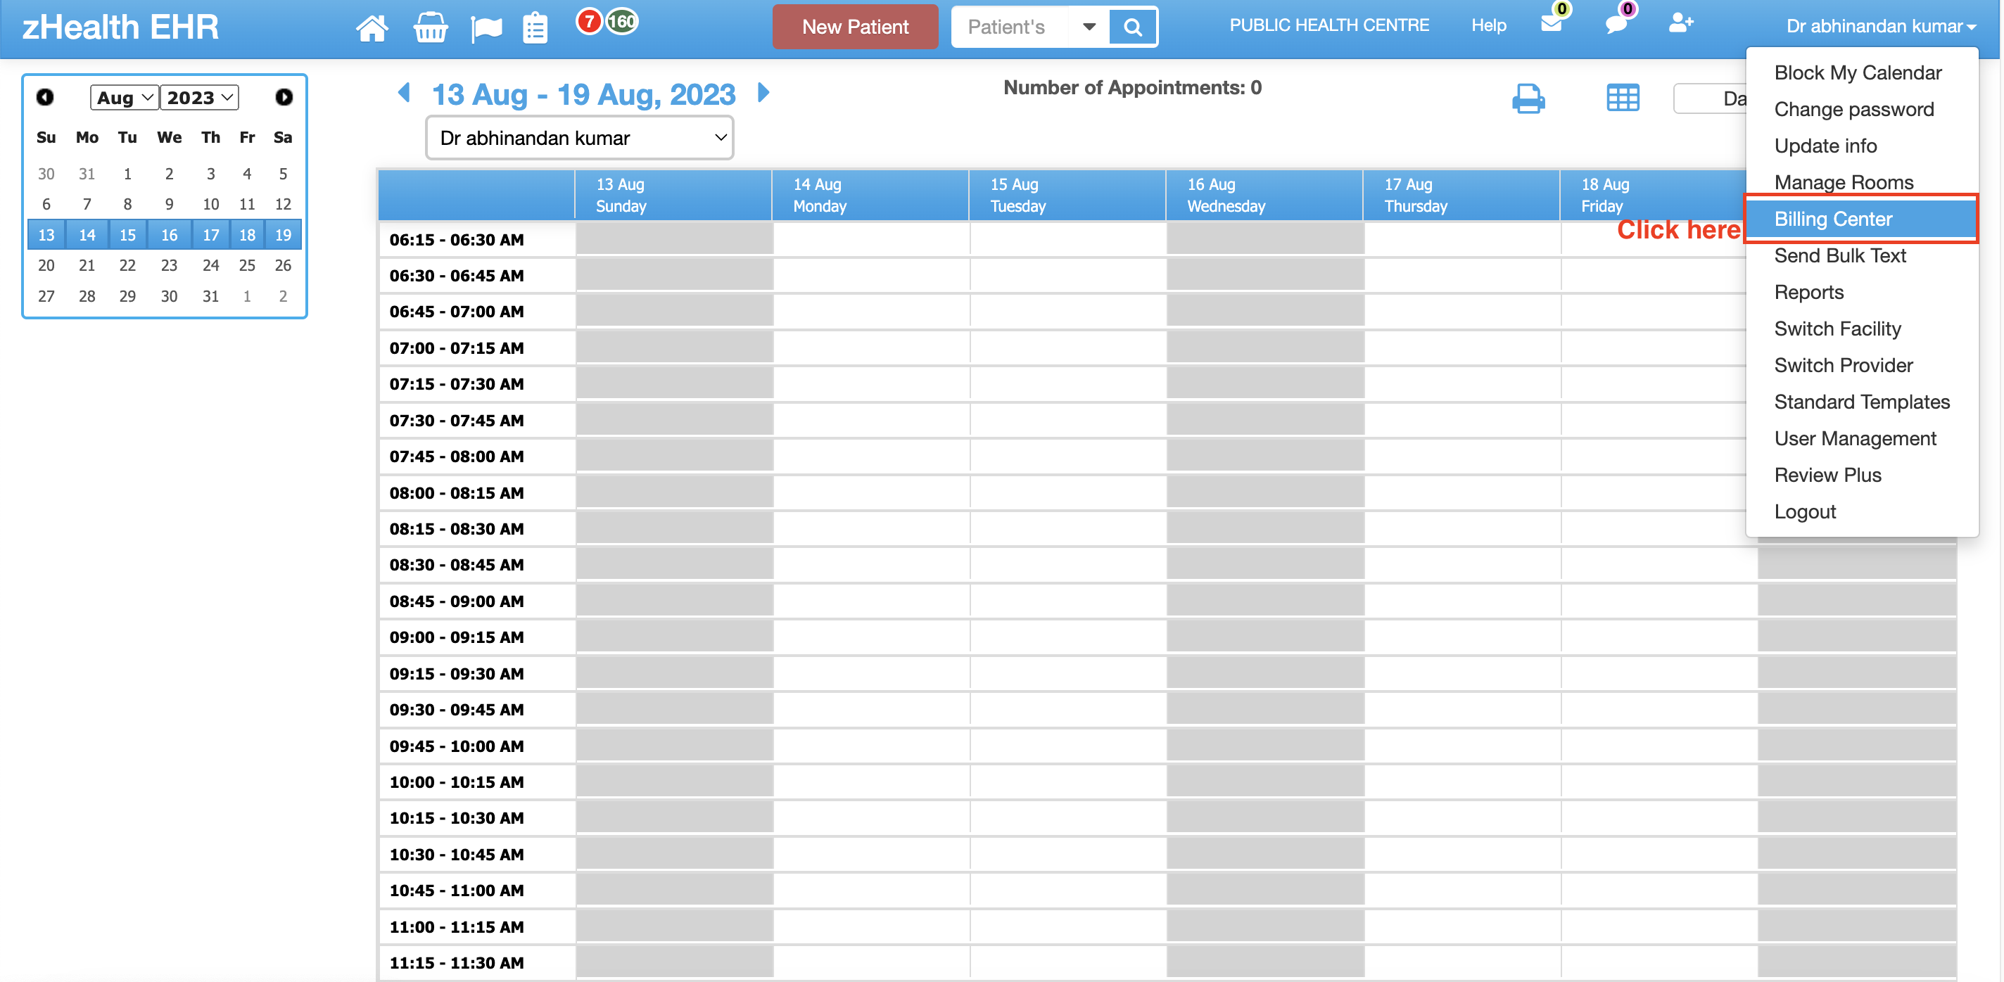2004x982 pixels.
Task: Select Billing Center menu item
Action: coord(1833,219)
